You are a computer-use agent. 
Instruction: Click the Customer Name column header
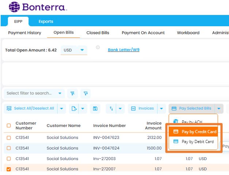pos(64,125)
